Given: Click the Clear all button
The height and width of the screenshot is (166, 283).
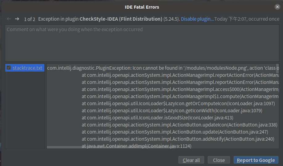Looking at the screenshot, I should pyautogui.click(x=191, y=160).
